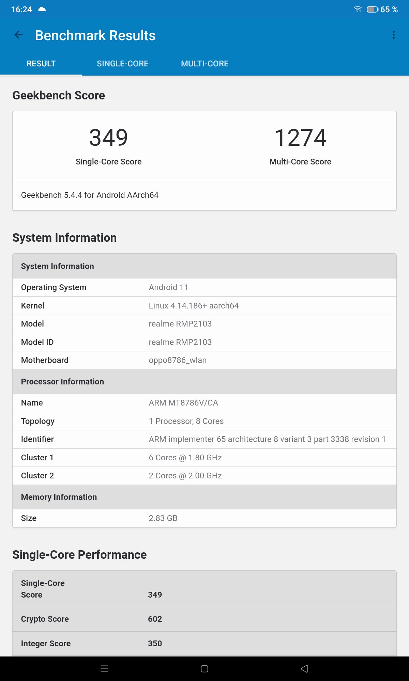Image resolution: width=409 pixels, height=681 pixels.
Task: Open Android recent apps menu button
Action: point(104,669)
